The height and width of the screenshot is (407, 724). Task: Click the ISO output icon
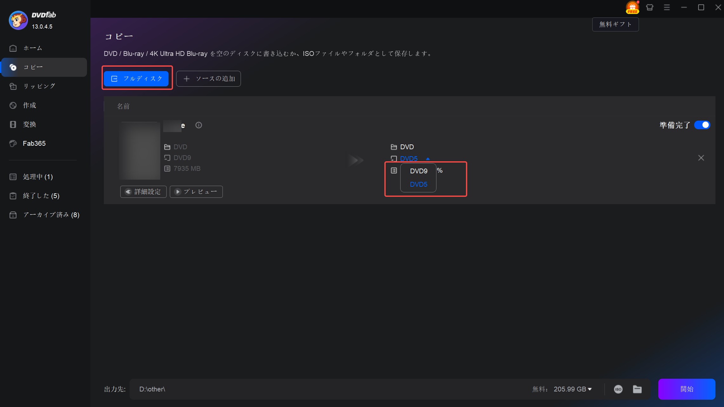point(618,389)
